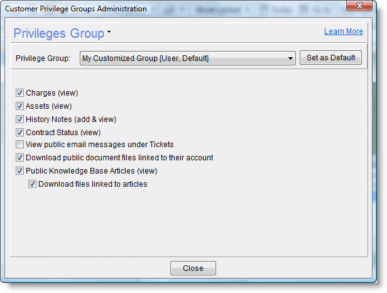Click the Close button at the bottom
The height and width of the screenshot is (293, 387).
193,268
